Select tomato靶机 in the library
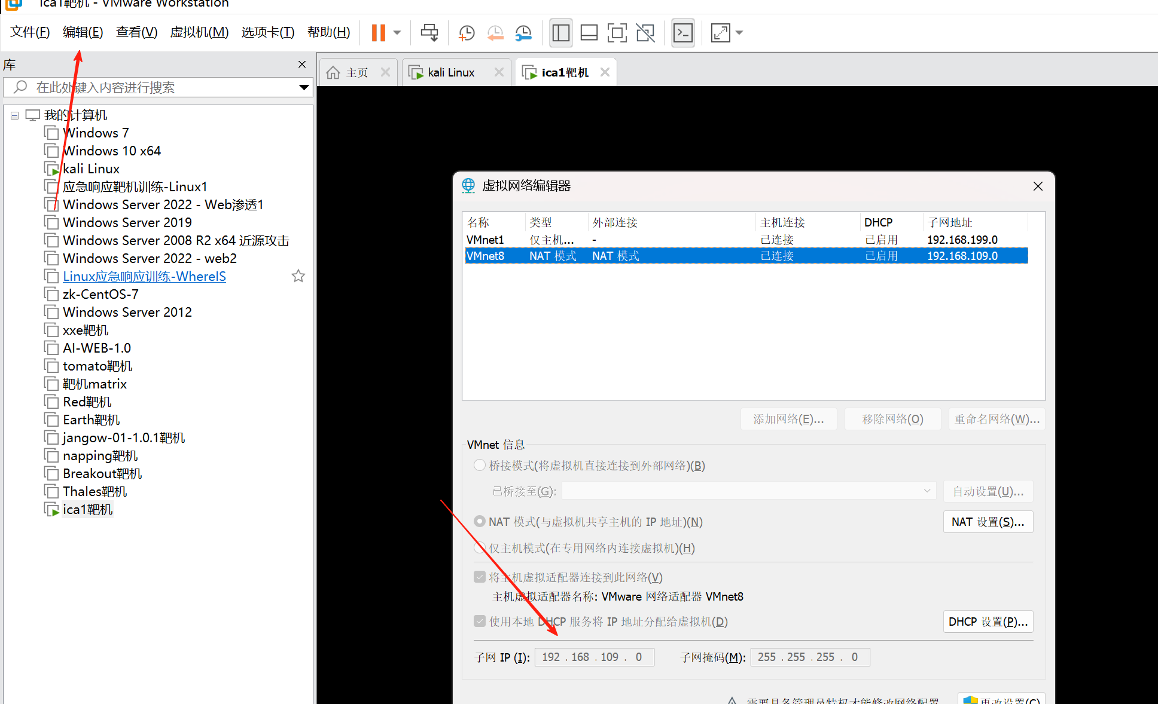Image resolution: width=1158 pixels, height=704 pixels. [x=97, y=366]
